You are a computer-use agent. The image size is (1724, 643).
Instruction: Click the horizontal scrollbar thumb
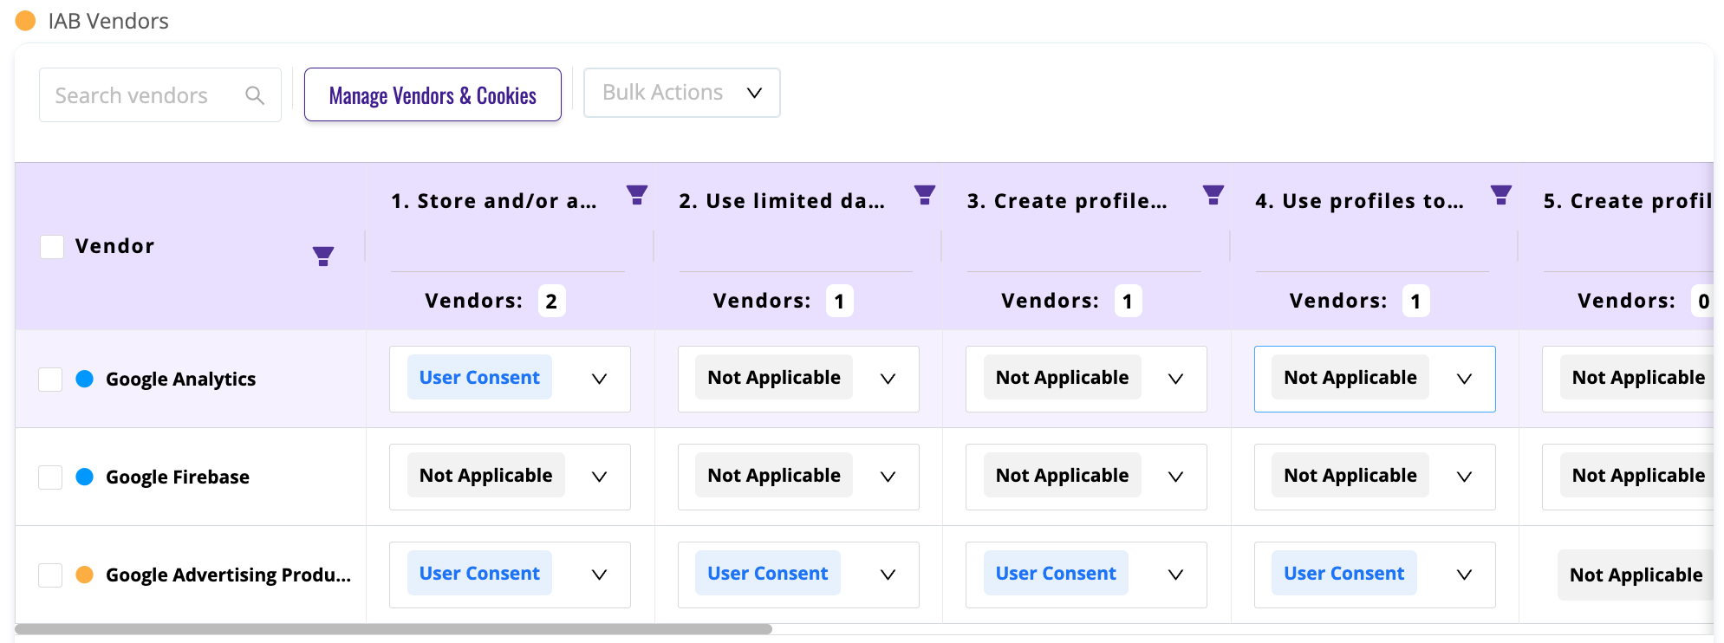tap(394, 629)
